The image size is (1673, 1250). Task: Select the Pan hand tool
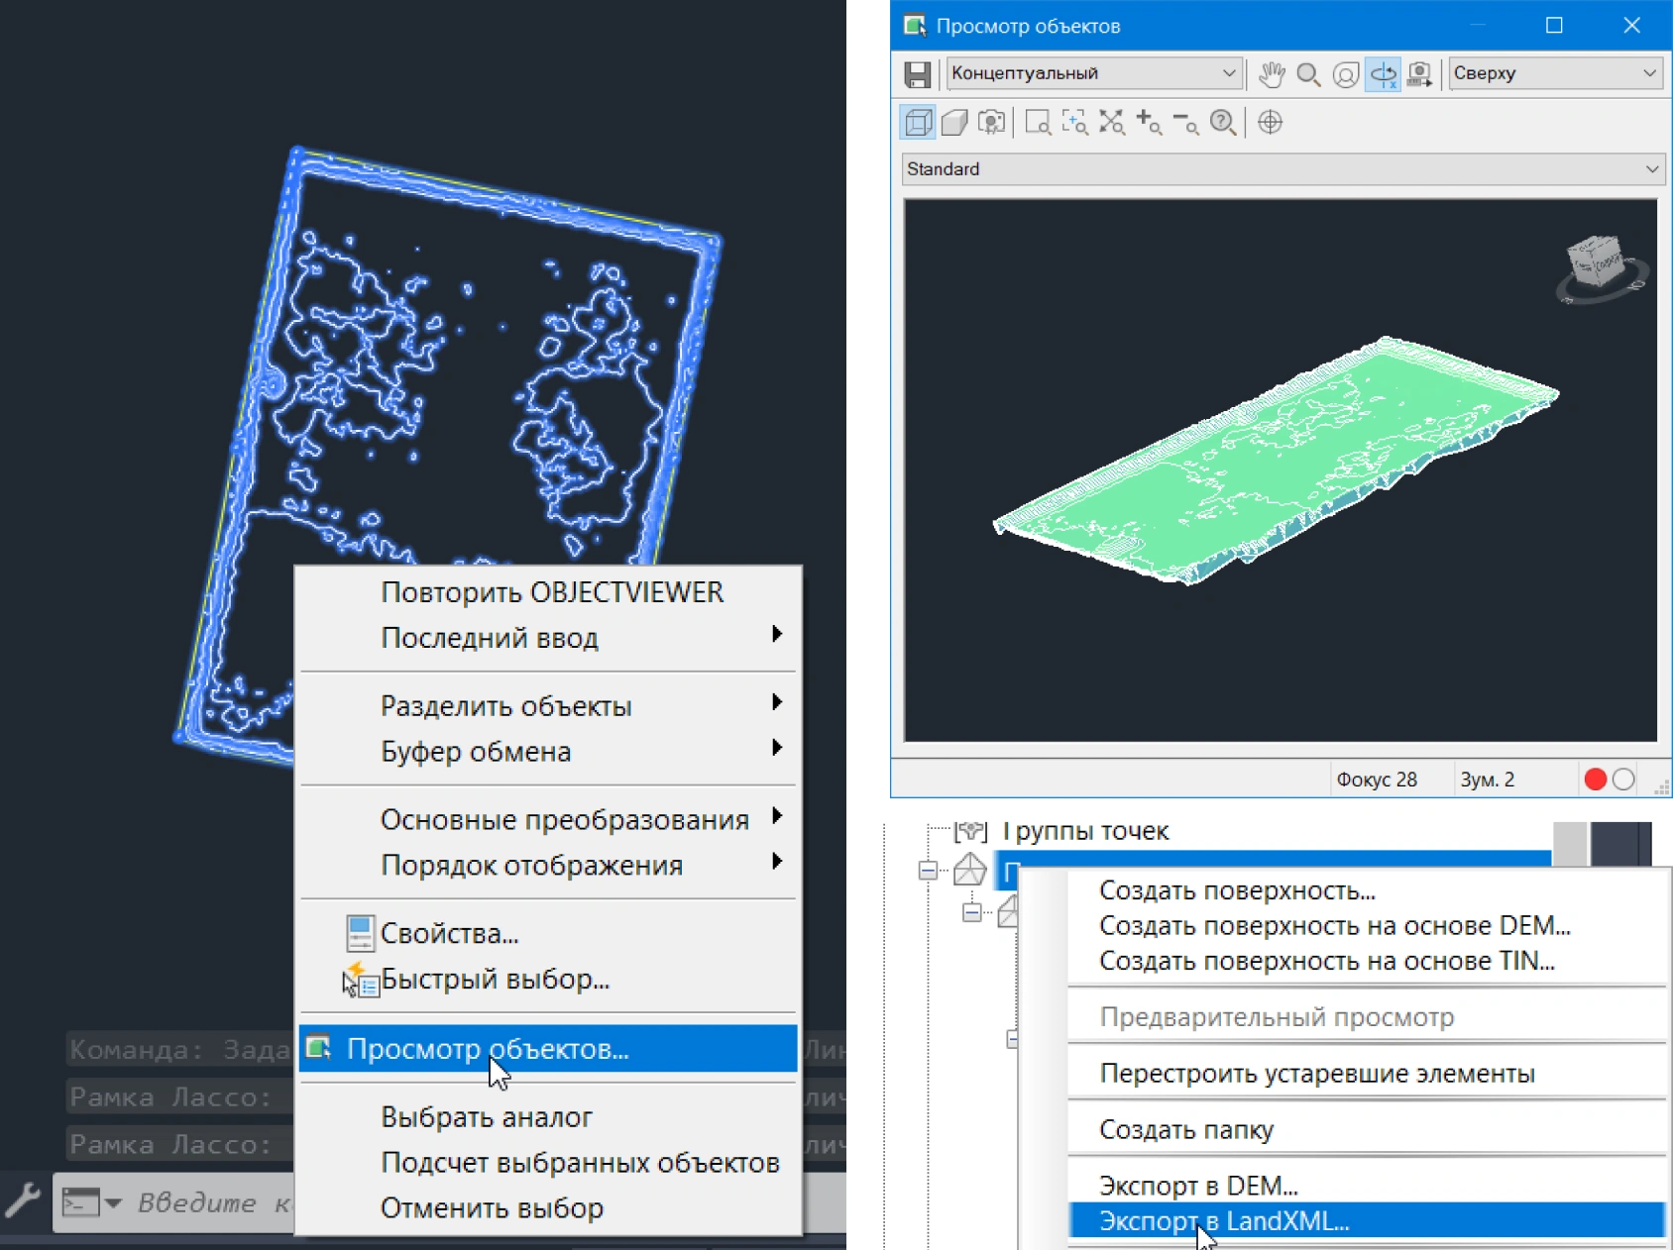(1272, 74)
